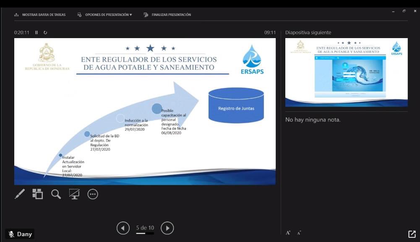Click the elapsed timer 0:20:11

tap(22, 32)
